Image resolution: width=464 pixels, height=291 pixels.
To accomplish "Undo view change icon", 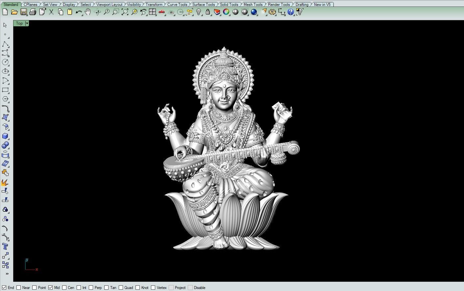I will click(x=143, y=12).
